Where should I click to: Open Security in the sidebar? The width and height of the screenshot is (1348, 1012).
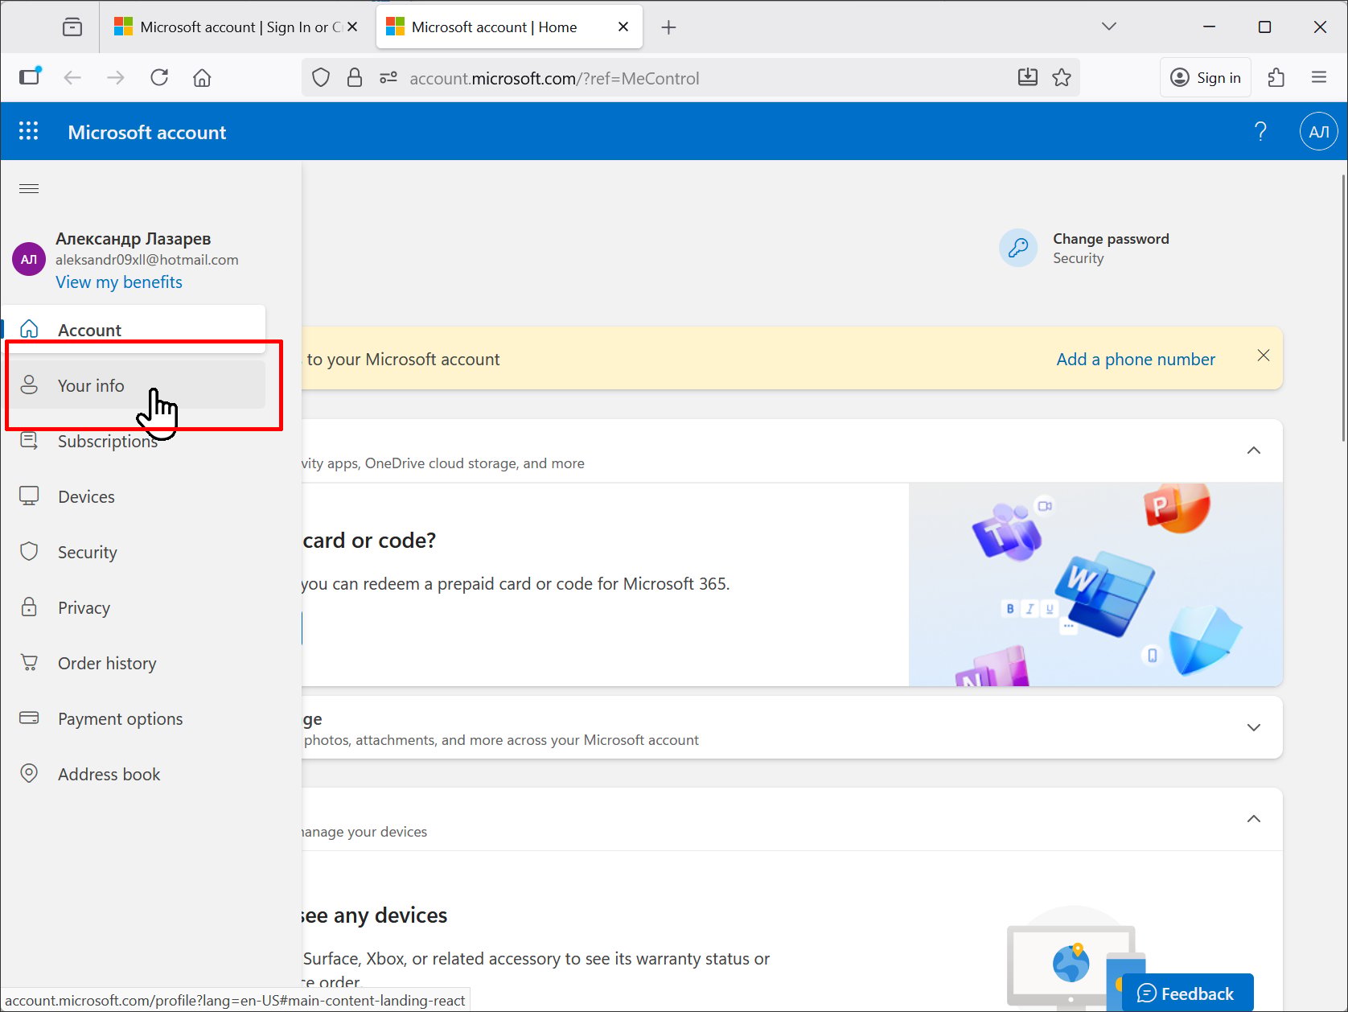[135, 552]
